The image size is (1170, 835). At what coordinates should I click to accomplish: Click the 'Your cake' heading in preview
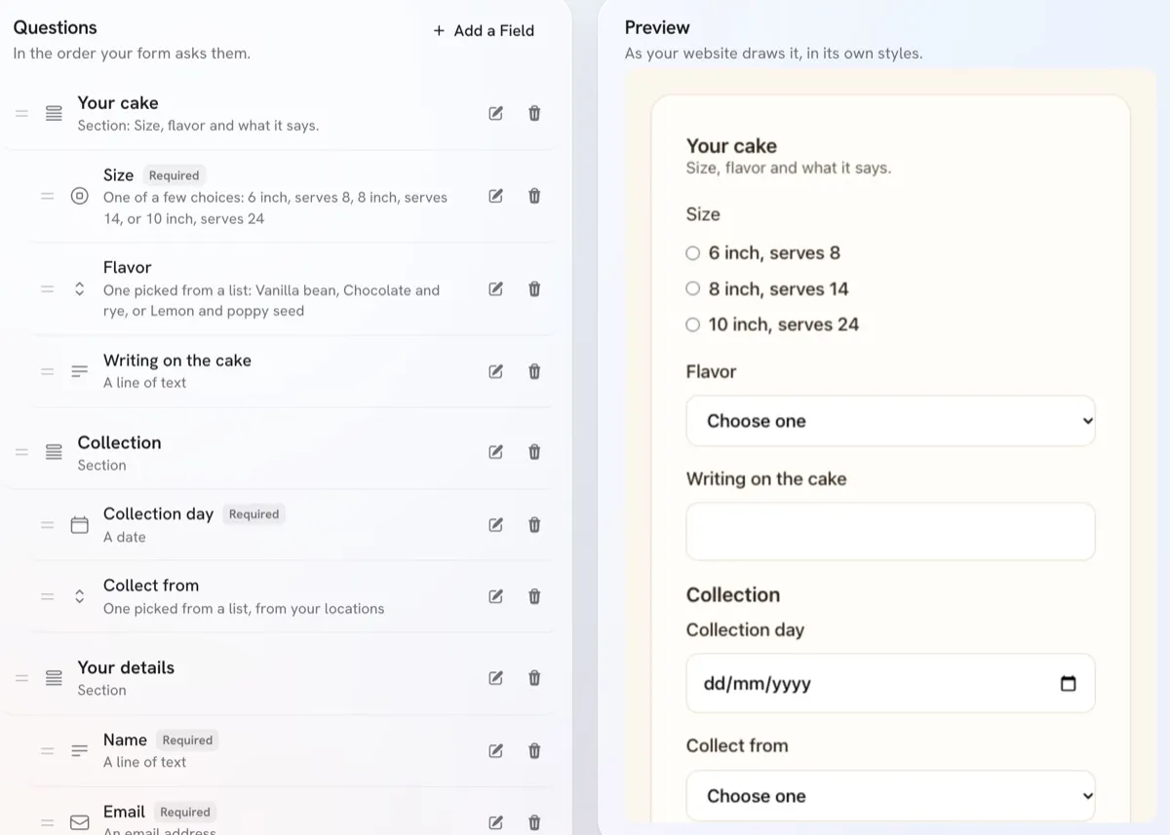coord(731,146)
